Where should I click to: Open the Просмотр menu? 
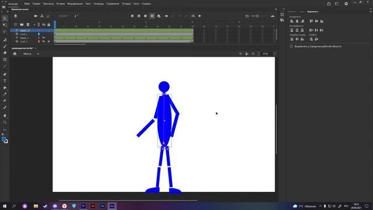pos(48,4)
